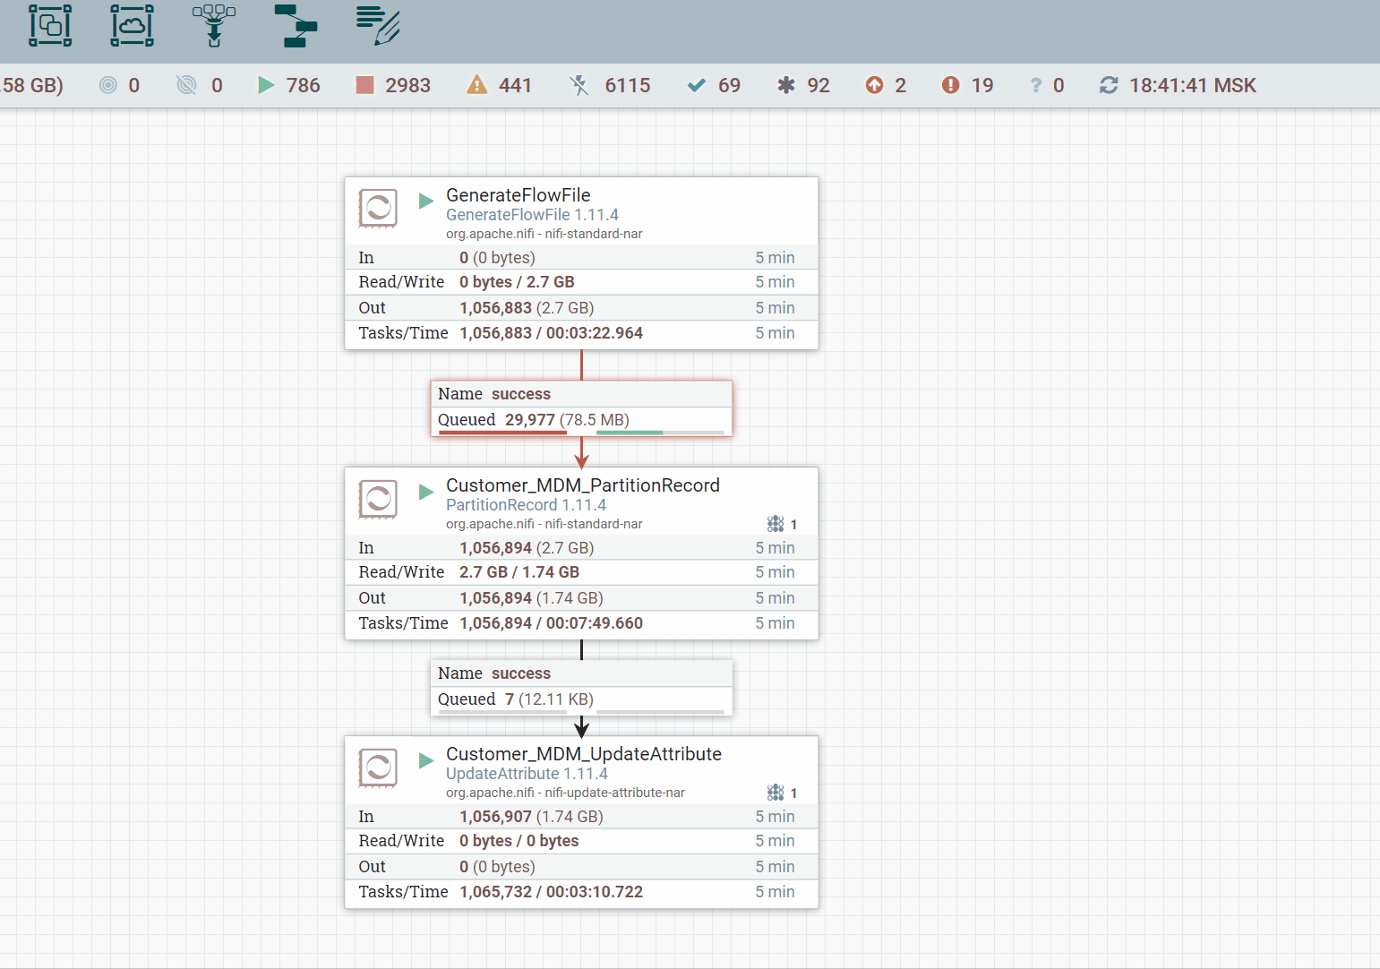Click the "18:41:41 MSK" last refreshed time
The width and height of the screenshot is (1380, 969).
1193,85
